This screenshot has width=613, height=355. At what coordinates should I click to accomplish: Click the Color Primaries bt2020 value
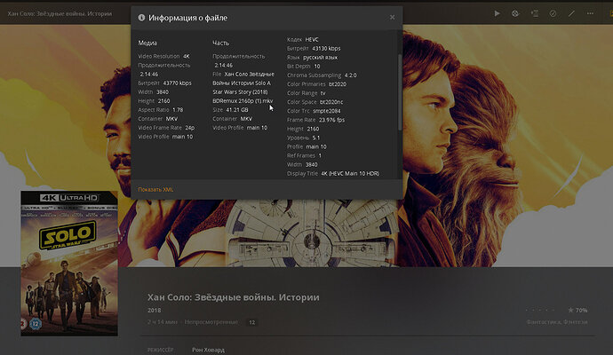[338, 84]
